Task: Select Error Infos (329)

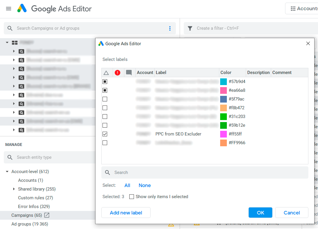Action: [x=34, y=207]
